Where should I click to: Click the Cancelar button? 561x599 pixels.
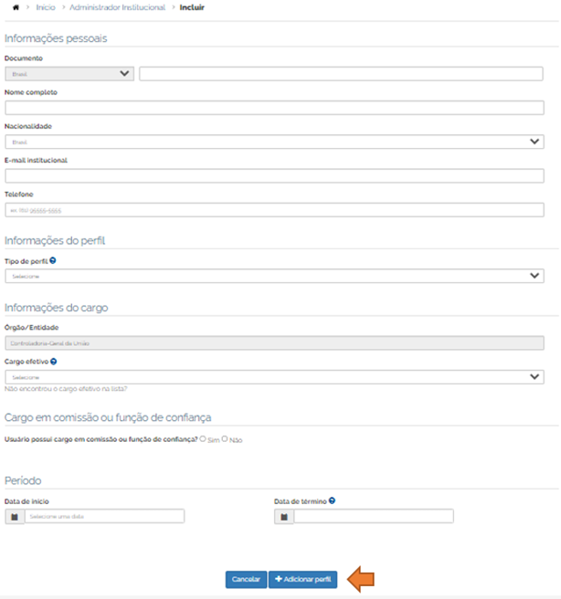click(246, 580)
